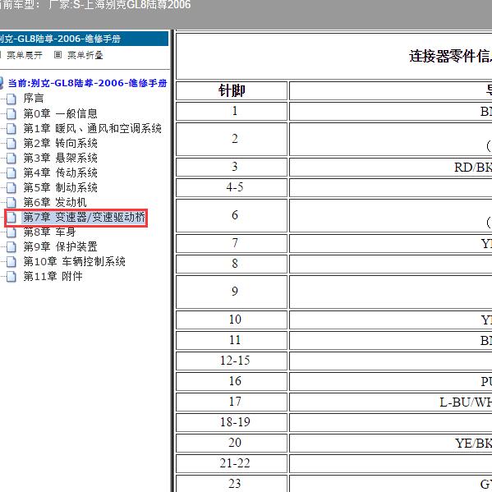The height and width of the screenshot is (492, 492).
Task: Click the page icon beside 第4章 传动系统
Action: click(11, 172)
